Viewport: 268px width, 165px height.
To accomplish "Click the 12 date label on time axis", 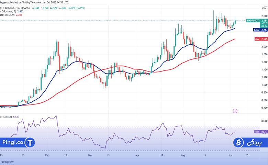I will 247,155.
